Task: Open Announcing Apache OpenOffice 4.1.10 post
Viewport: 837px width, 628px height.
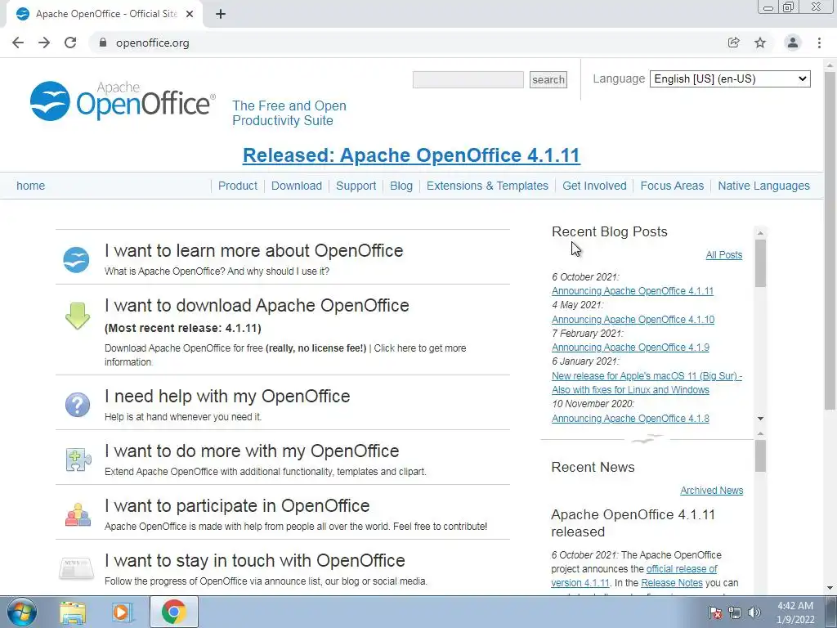Action: point(633,320)
